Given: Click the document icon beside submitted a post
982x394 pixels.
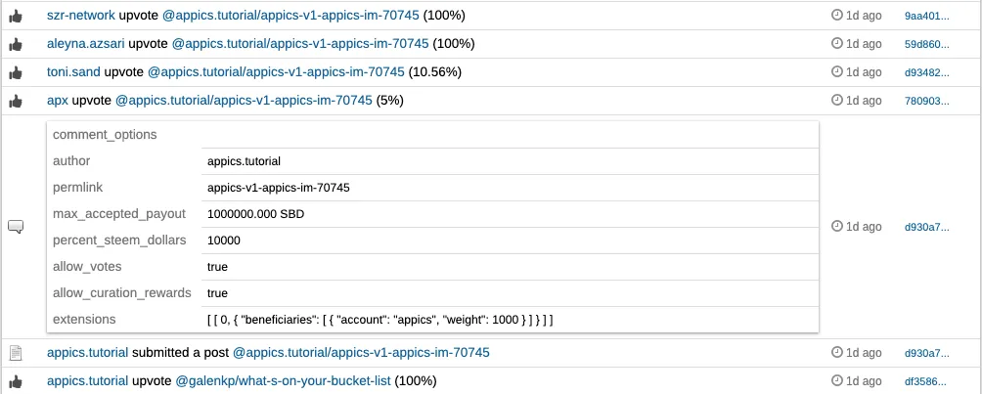Looking at the screenshot, I should pyautogui.click(x=16, y=353).
